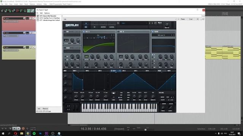The image size is (243, 136).
Task: Change the OSC B unison voice count
Action: [121, 56]
